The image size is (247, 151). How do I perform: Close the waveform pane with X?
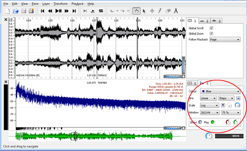pyautogui.click(x=6, y=19)
